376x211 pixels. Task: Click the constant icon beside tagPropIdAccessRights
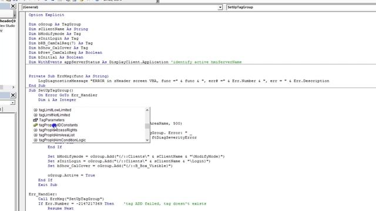tap(35, 130)
